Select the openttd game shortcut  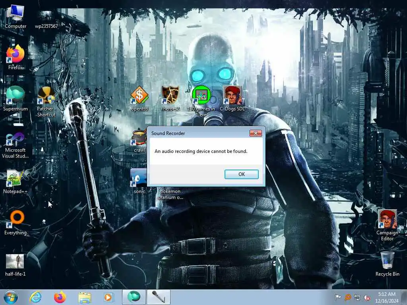click(x=140, y=99)
